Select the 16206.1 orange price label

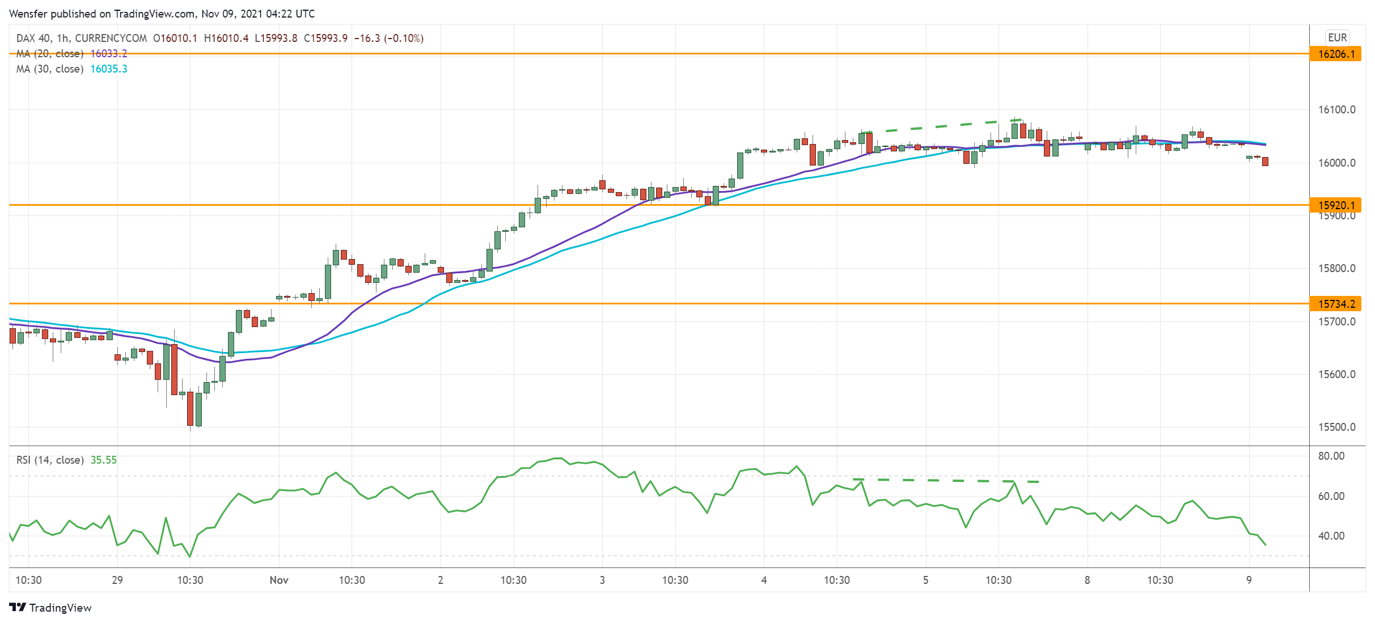click(1335, 54)
